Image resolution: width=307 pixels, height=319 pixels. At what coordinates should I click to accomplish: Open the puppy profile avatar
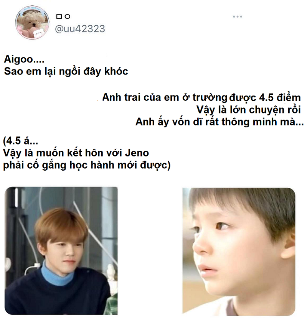point(32,22)
